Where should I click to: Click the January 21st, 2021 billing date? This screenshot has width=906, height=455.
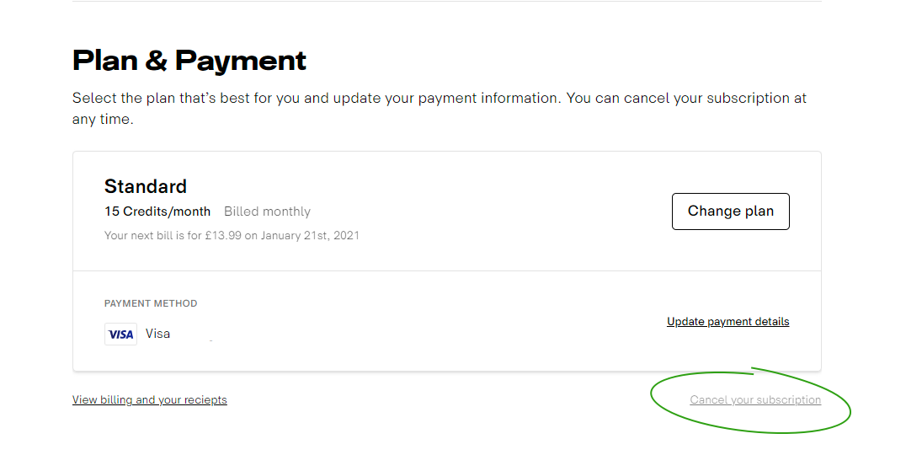pos(310,235)
